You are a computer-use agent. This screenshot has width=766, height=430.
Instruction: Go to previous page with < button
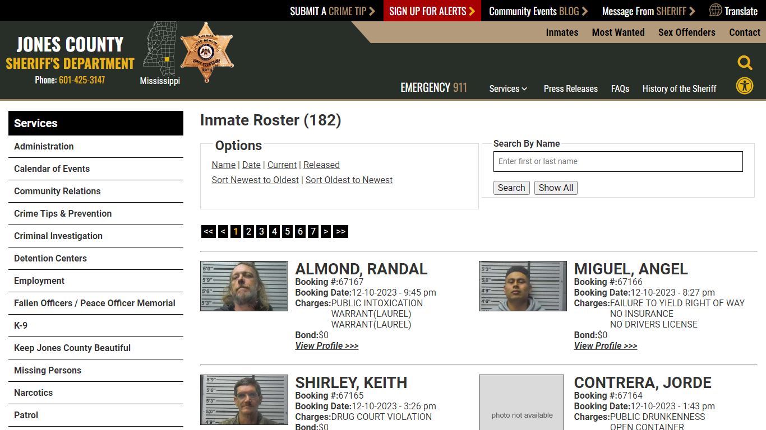coord(223,231)
